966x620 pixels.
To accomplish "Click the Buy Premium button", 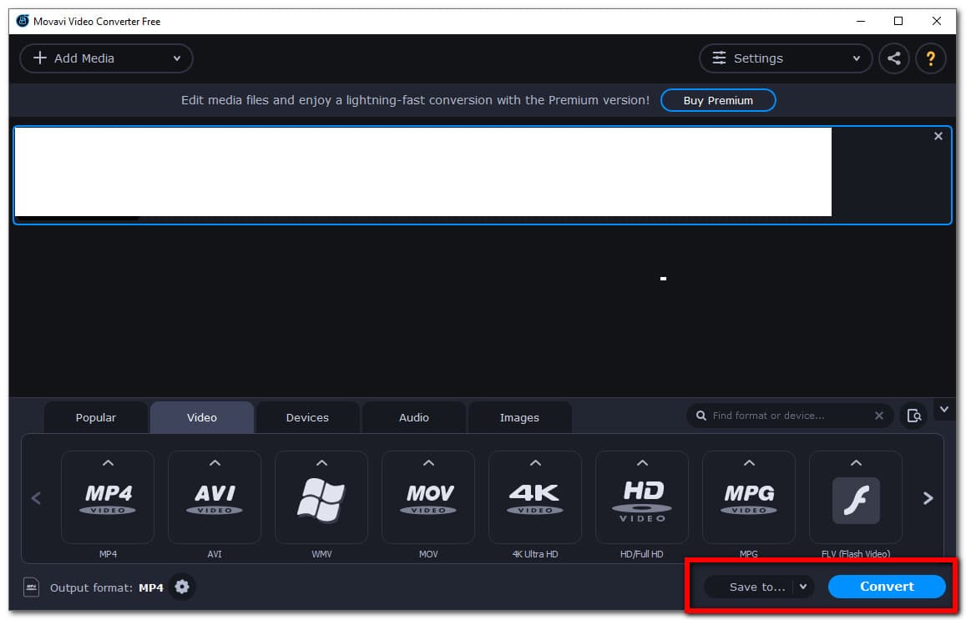I will [718, 100].
